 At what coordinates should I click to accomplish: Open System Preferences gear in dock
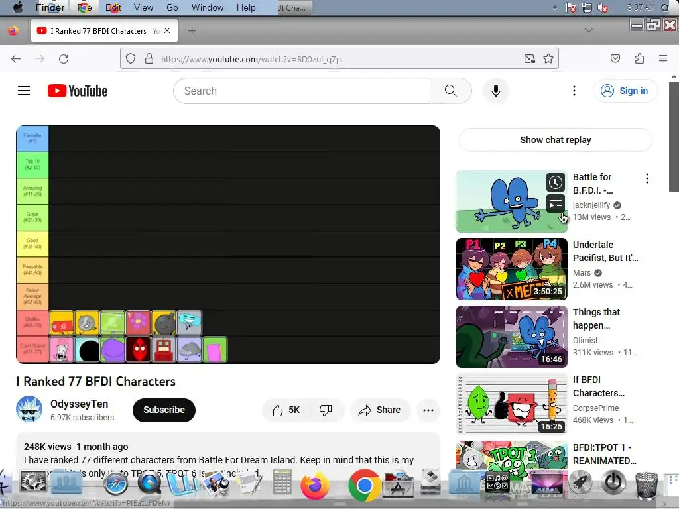tap(33, 482)
